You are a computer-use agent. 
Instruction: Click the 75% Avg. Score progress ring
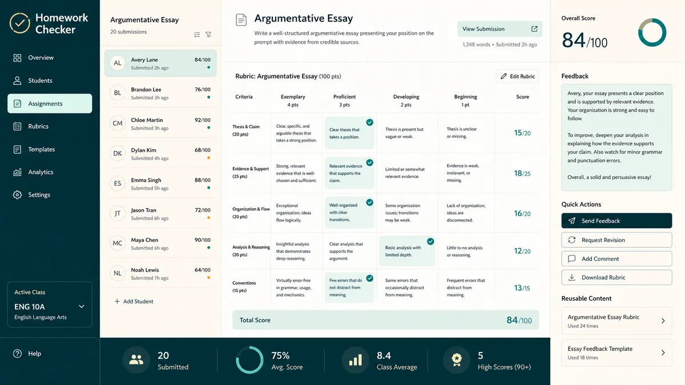[x=249, y=360]
